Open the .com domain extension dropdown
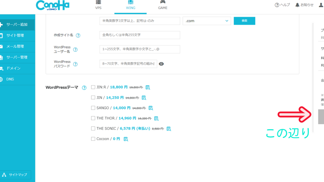This screenshot has height=182, width=324. tap(207, 21)
